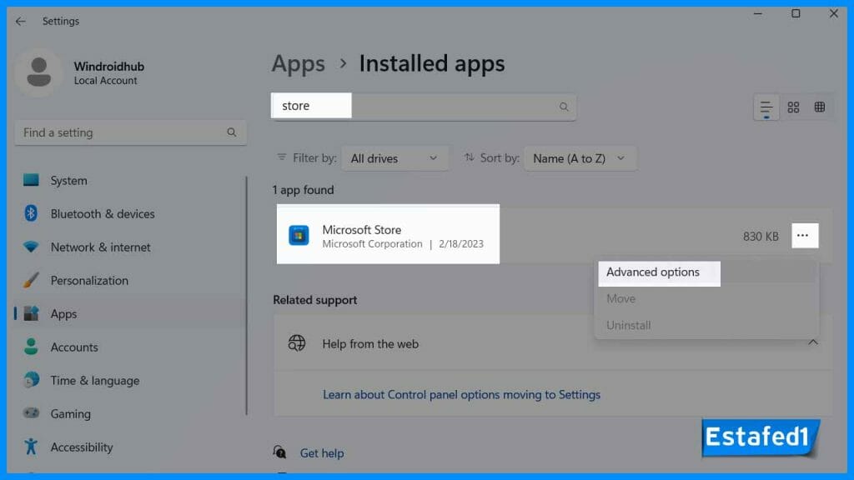Screen dimensions: 854x480
Task: Open Learn about Control panel options link
Action: click(461, 395)
